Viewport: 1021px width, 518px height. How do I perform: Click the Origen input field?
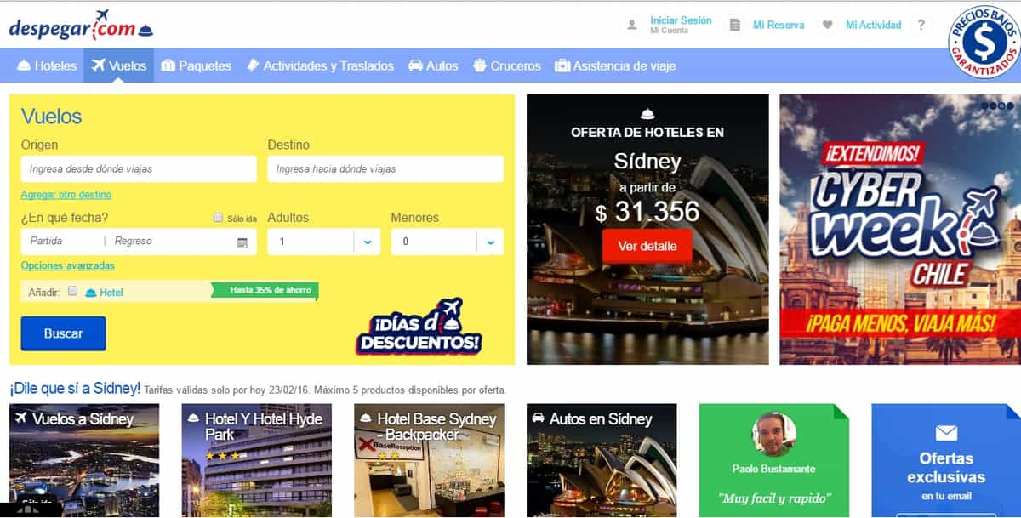point(139,168)
